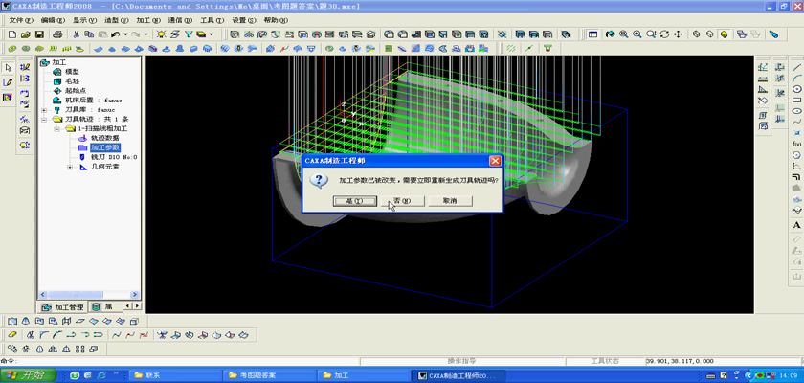Viewport: 804px width, 383px height.
Task: Open the 加工 menu
Action: (148, 20)
